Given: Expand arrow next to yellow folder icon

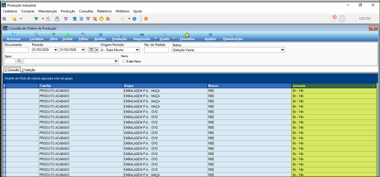Looking at the screenshot, I should pos(21,19).
